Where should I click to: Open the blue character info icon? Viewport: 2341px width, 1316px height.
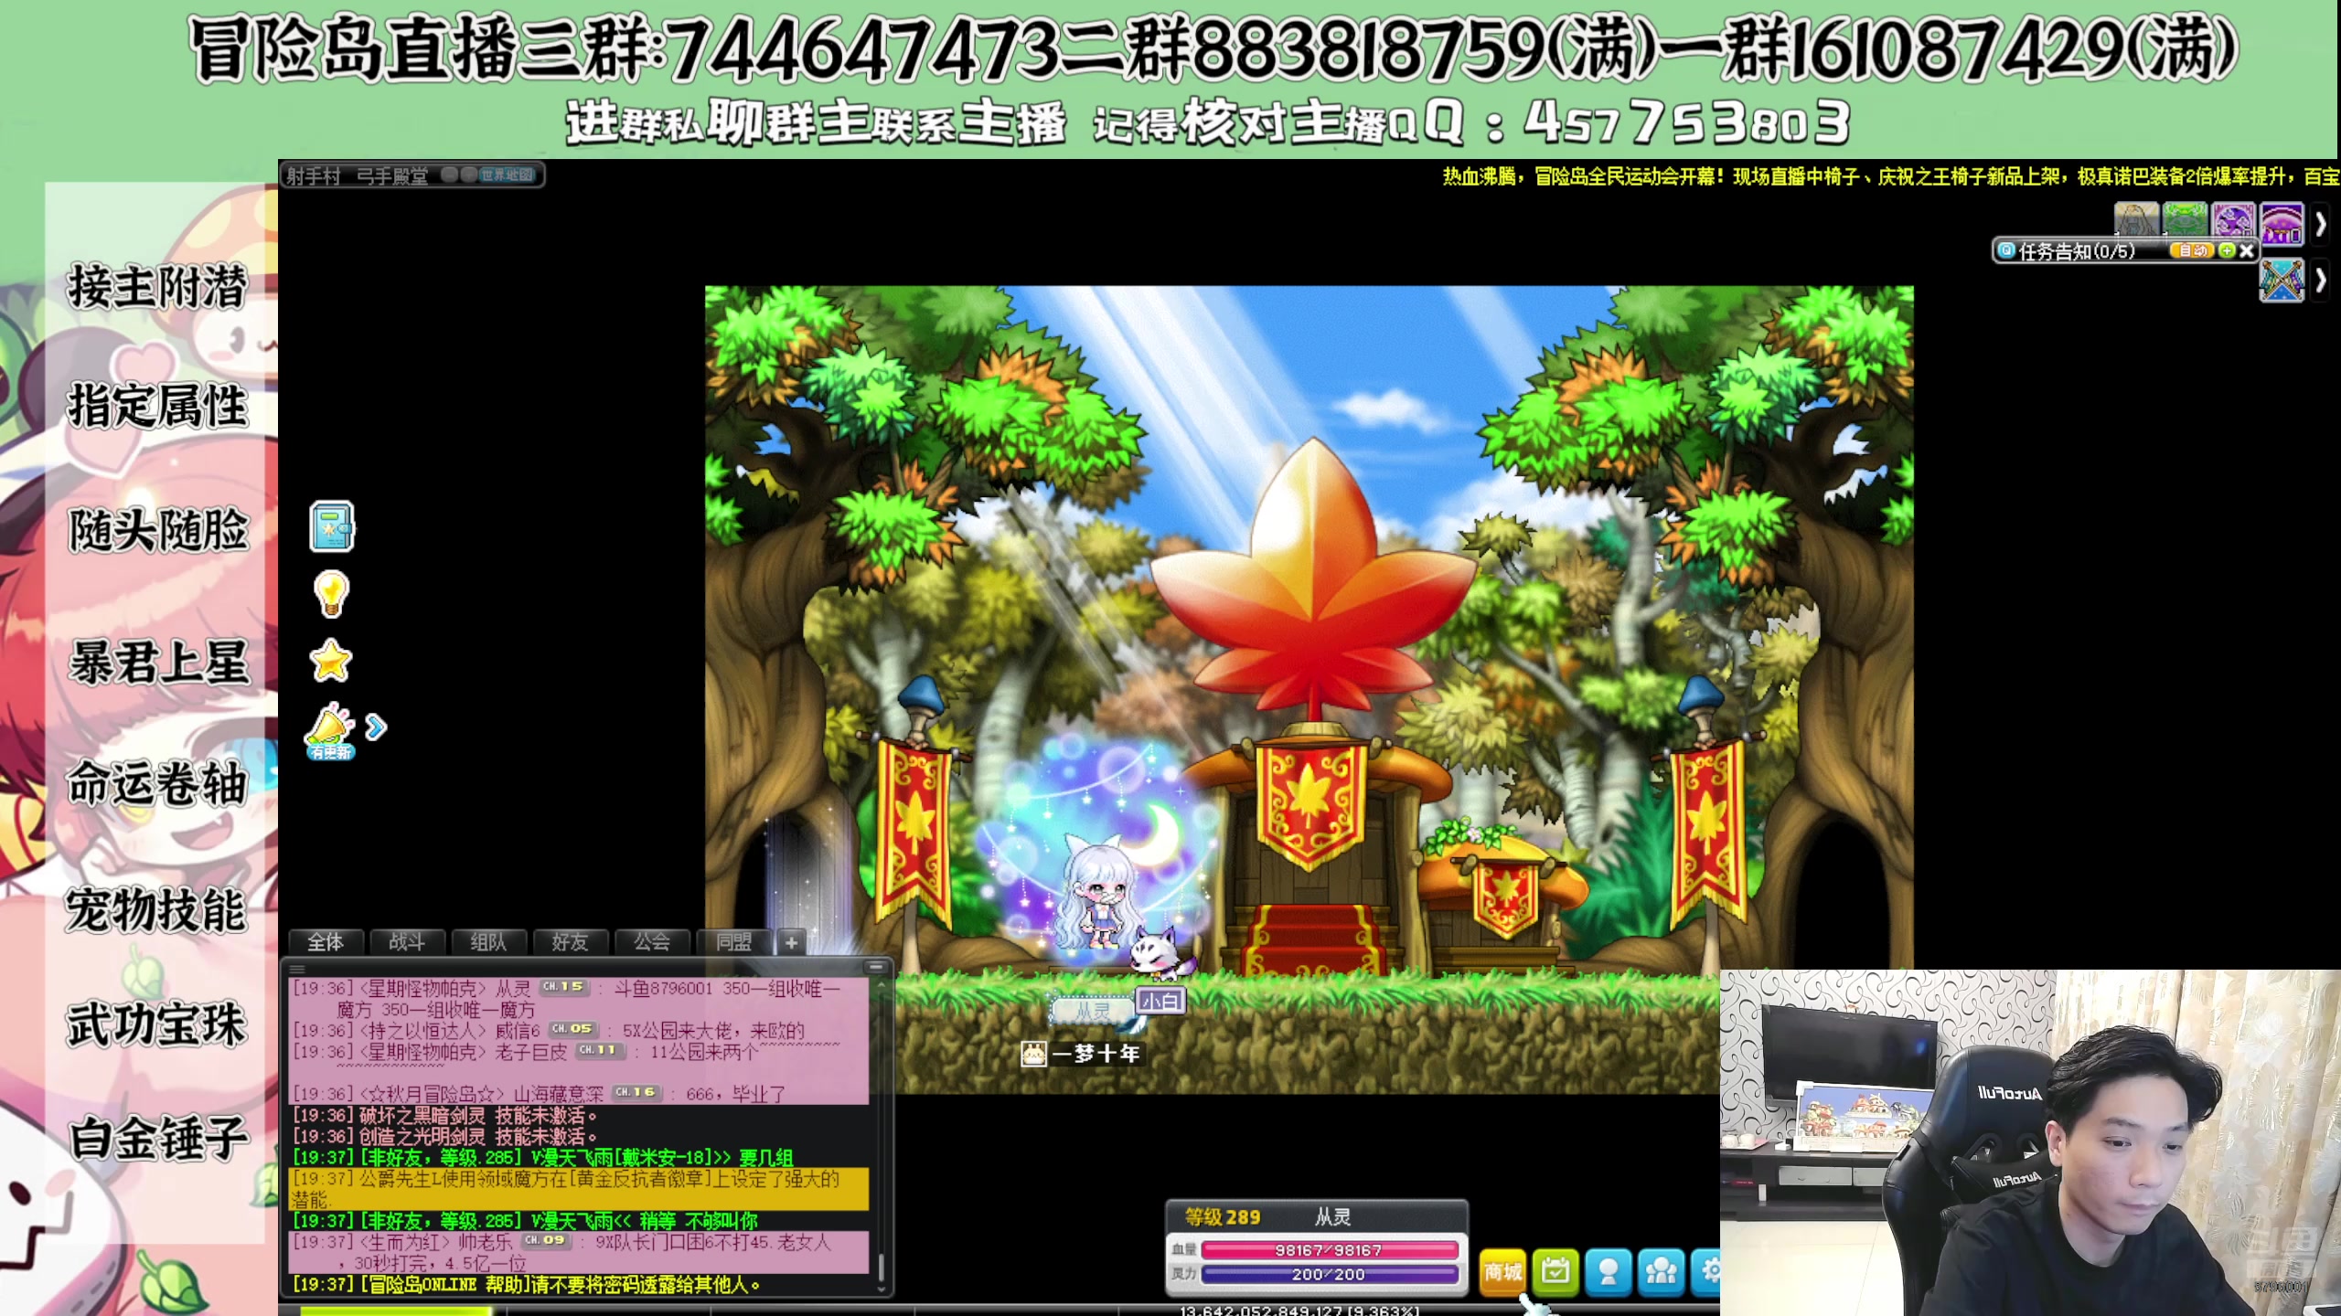[1609, 1272]
